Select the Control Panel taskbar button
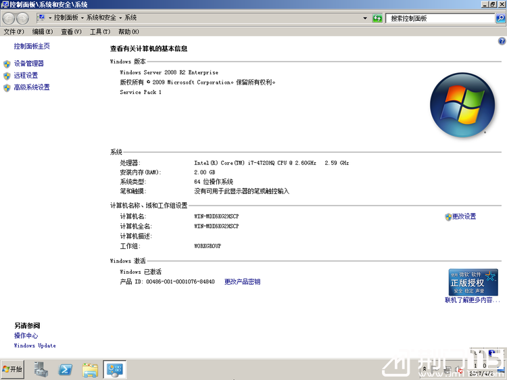507x380 pixels. point(114,369)
